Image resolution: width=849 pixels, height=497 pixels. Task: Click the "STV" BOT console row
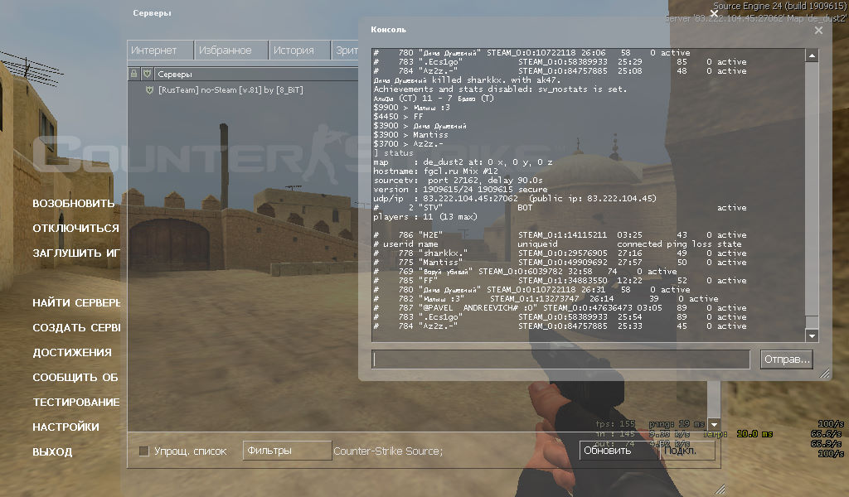click(560, 207)
